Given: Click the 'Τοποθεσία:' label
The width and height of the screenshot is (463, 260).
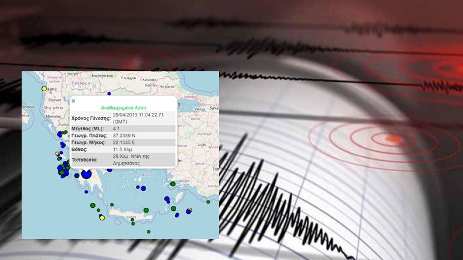Looking at the screenshot, I should (84, 160).
